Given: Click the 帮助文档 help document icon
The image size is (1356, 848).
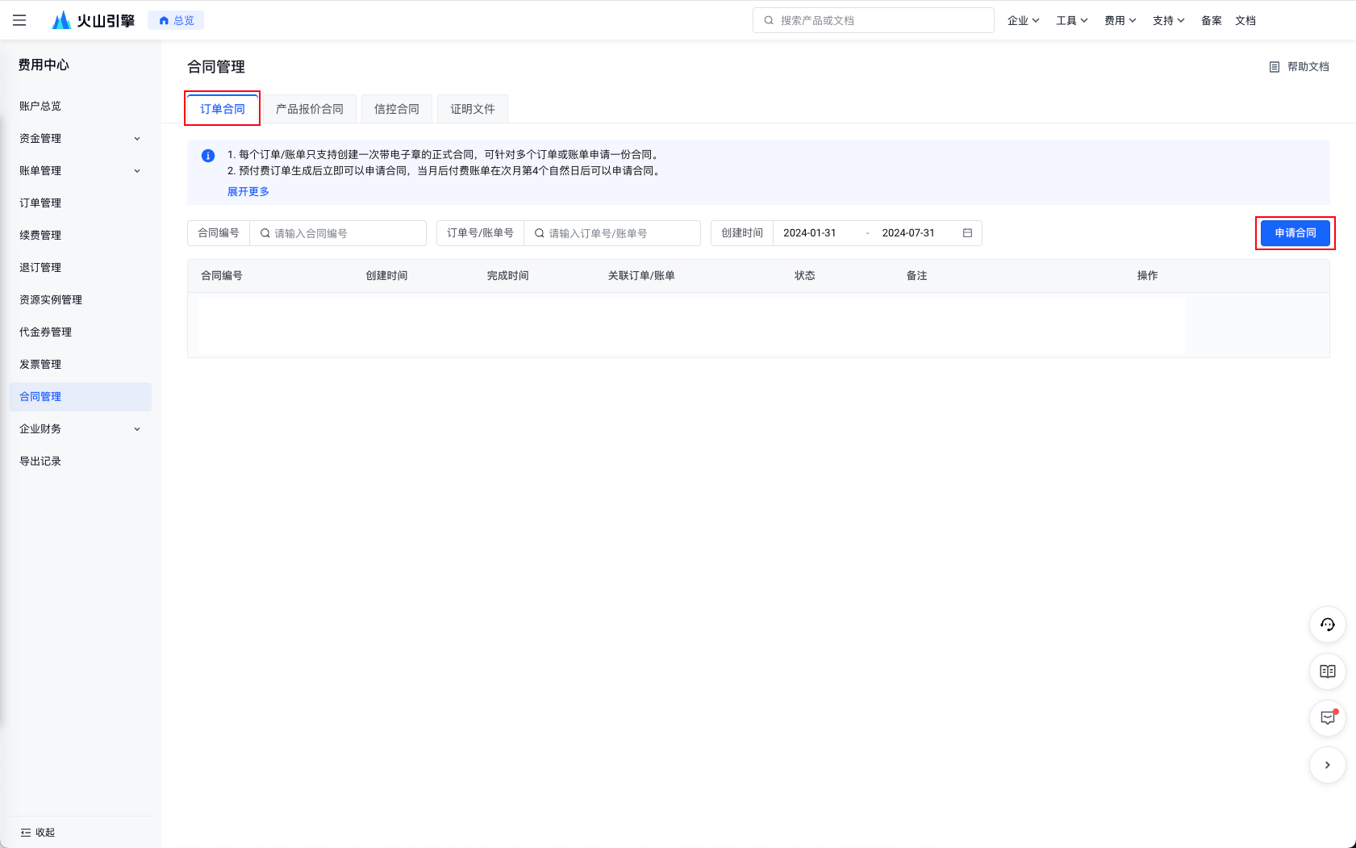Looking at the screenshot, I should click(1275, 67).
